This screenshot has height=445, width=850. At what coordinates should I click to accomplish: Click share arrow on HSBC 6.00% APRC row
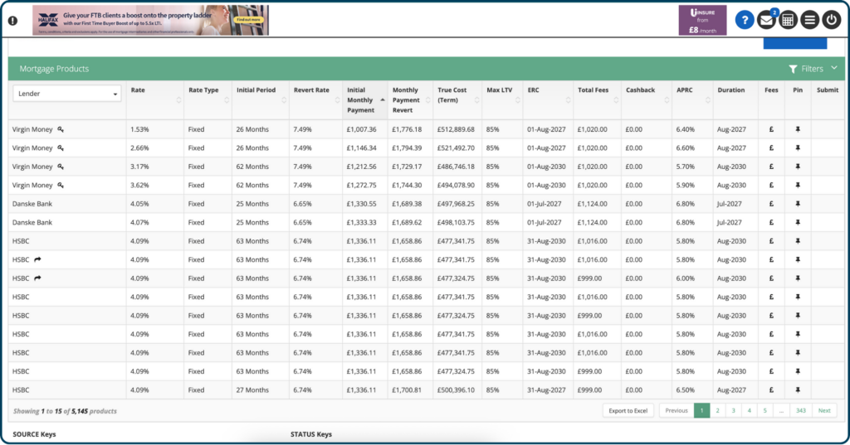coord(37,278)
